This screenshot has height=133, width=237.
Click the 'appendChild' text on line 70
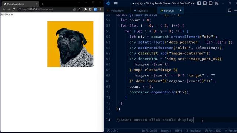pyautogui.click(x=163, y=92)
